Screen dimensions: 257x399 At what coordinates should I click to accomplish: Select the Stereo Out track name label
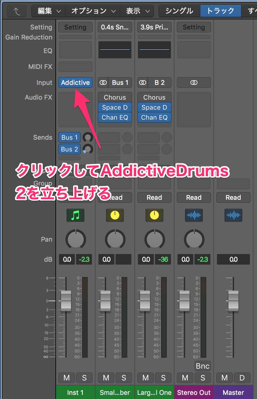pos(194,392)
